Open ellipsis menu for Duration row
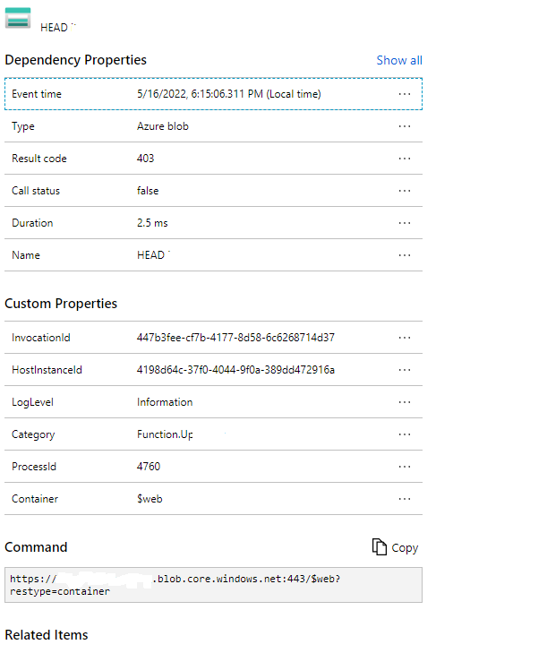547x653 pixels. [405, 223]
